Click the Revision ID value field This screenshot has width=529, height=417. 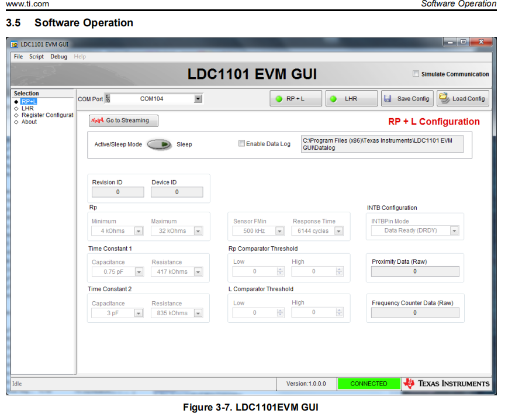click(x=117, y=192)
